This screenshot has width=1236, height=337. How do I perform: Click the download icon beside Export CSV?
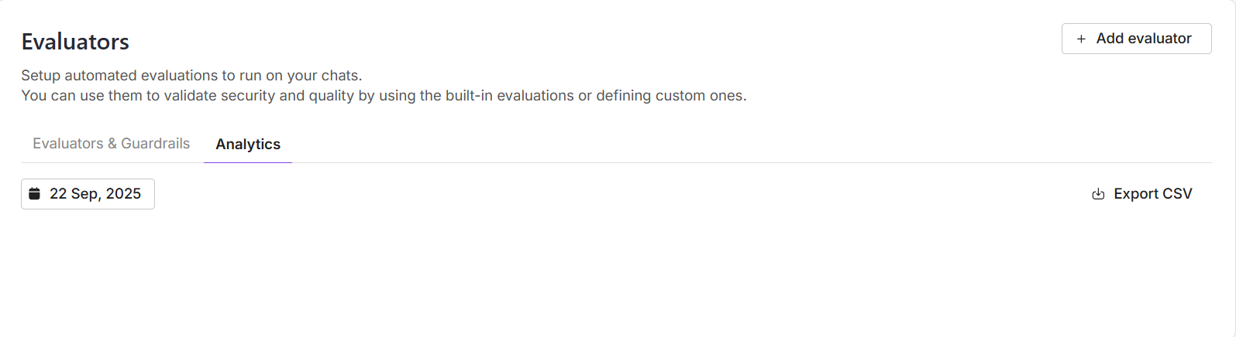[x=1098, y=194]
